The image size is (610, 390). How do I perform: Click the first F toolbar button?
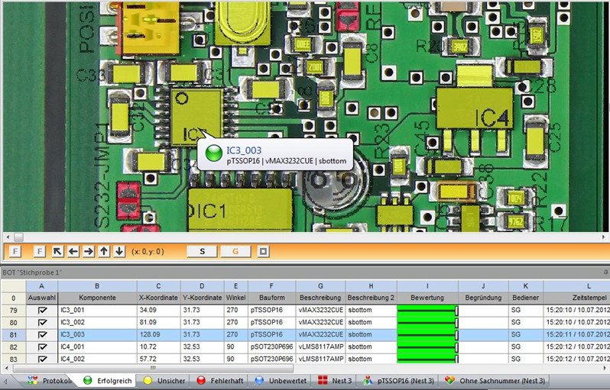coord(15,251)
